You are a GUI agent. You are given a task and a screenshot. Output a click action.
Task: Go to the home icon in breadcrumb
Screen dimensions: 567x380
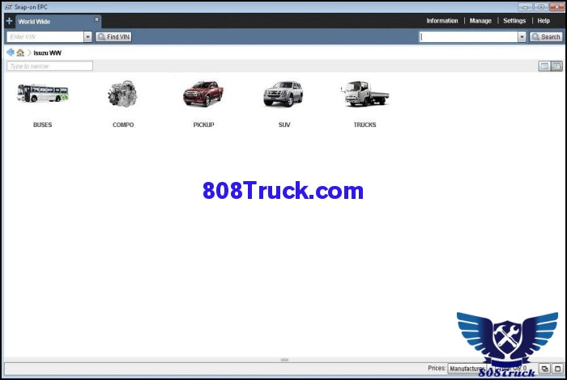coord(20,53)
